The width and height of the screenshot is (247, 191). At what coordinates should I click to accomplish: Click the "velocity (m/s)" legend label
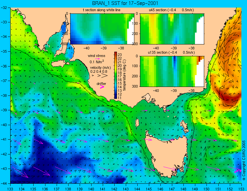coord(100,68)
